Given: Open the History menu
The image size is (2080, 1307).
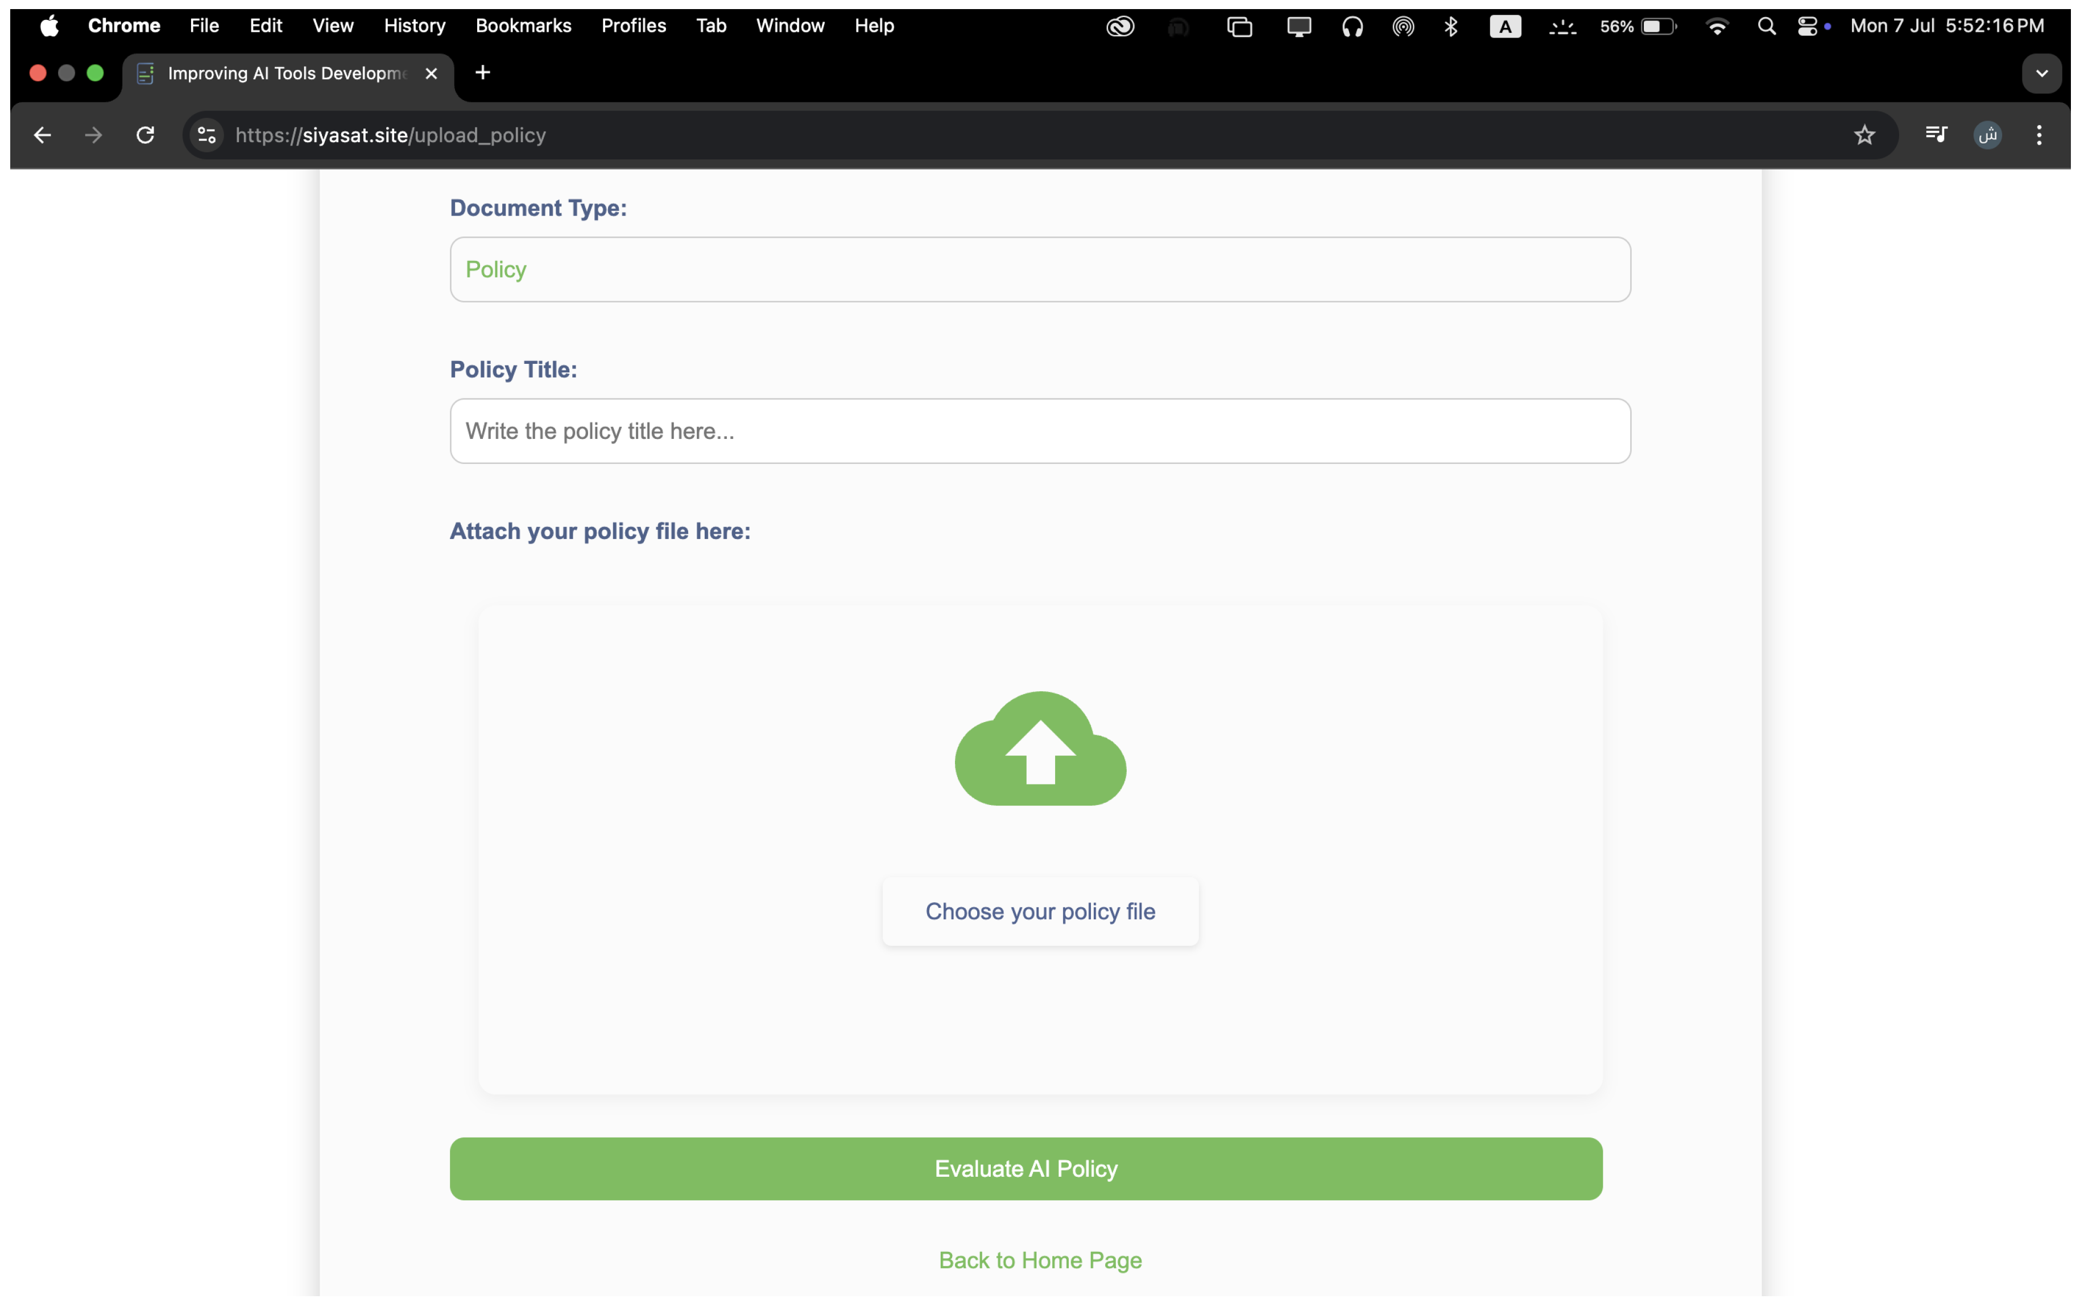Looking at the screenshot, I should (x=415, y=26).
